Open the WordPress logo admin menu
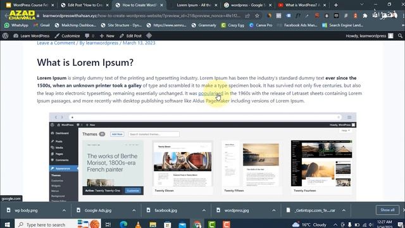Viewport: 405px width, 228px height. coord(5,36)
